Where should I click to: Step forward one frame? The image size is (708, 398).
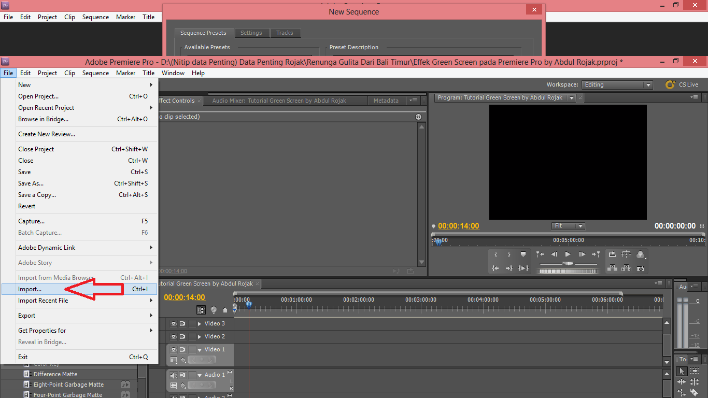pos(582,254)
